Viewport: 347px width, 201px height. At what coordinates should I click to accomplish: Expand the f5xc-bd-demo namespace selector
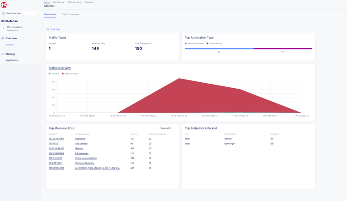[x=37, y=29]
